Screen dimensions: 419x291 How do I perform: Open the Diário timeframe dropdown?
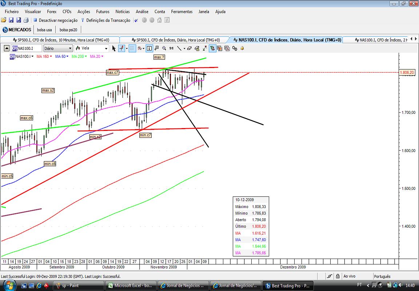70,48
